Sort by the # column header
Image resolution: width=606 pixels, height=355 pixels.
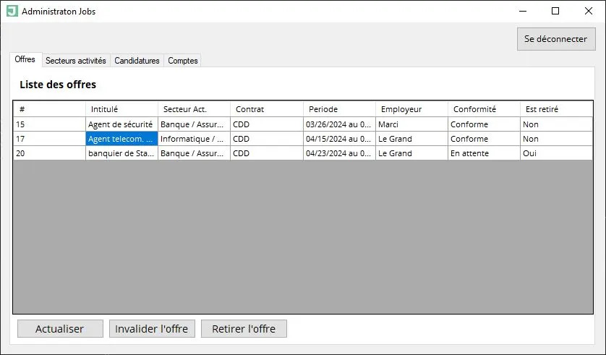pyautogui.click(x=49, y=109)
